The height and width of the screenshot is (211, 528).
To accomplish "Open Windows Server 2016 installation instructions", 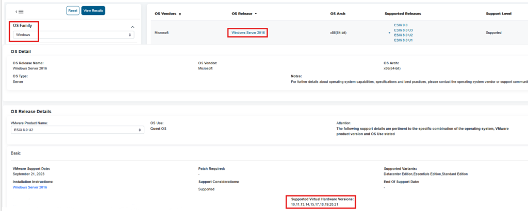I will (30, 187).
